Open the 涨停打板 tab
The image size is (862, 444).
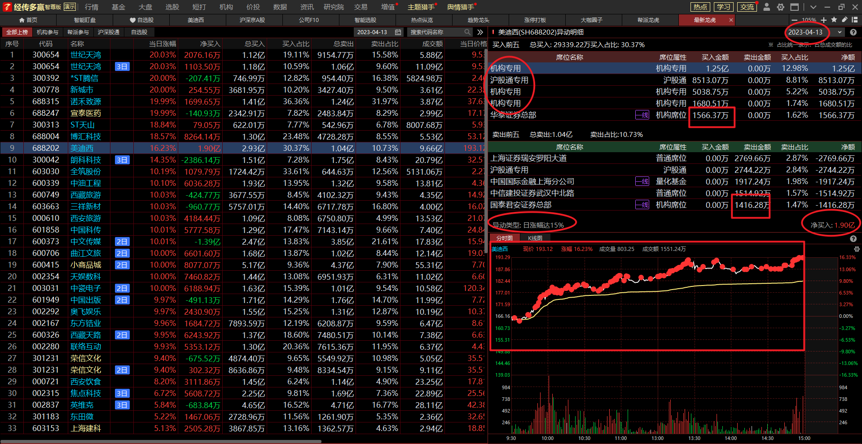point(535,20)
